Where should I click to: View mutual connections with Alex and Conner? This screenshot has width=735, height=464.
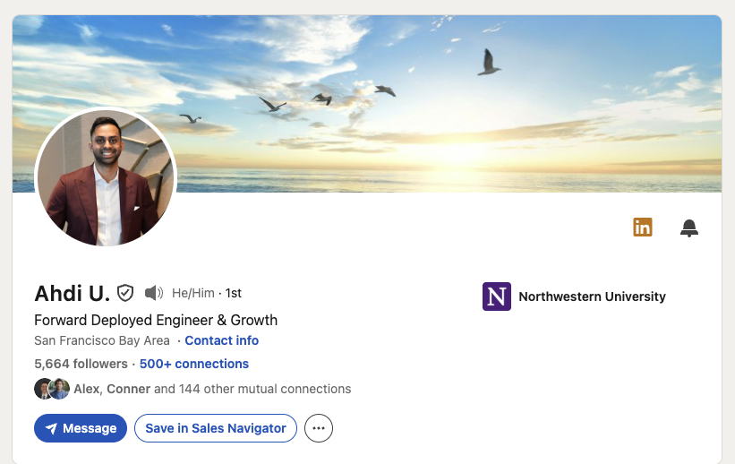(212, 389)
